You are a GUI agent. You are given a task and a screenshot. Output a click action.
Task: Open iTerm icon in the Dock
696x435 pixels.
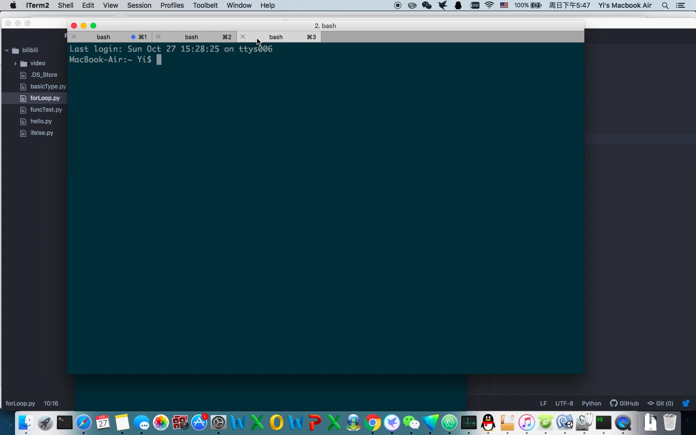604,423
